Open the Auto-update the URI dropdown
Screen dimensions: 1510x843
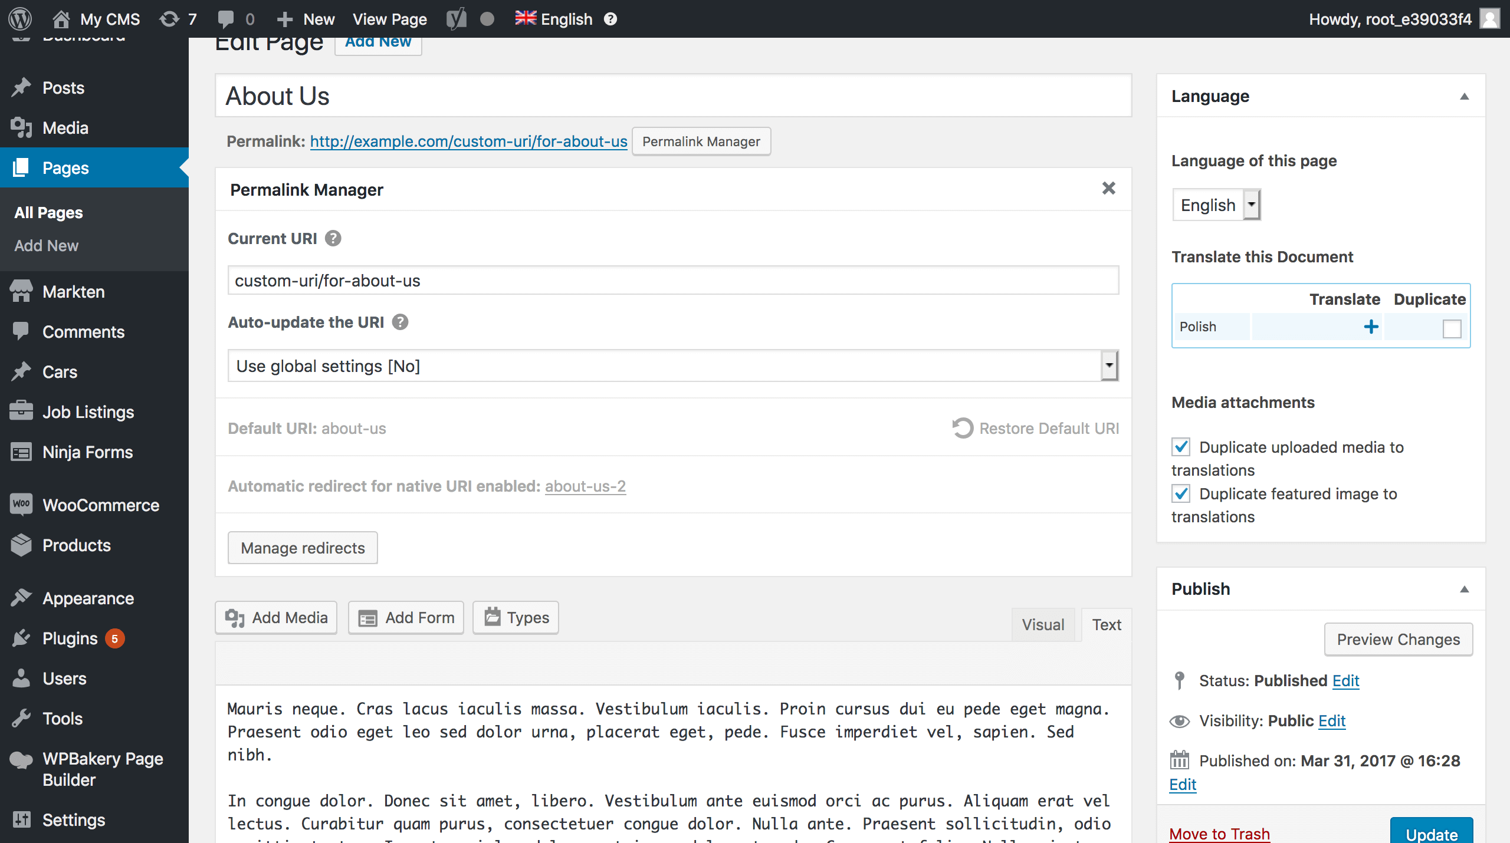click(672, 366)
